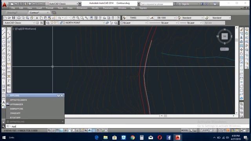The width and height of the screenshot is (251, 141).
Task: Click the Text Style icon
Action: coord(124,18)
